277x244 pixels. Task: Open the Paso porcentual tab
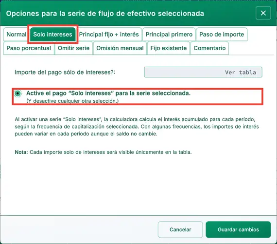coord(29,48)
